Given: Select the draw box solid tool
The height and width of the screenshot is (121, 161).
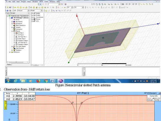Looking at the screenshot, I should click(x=31, y=7).
